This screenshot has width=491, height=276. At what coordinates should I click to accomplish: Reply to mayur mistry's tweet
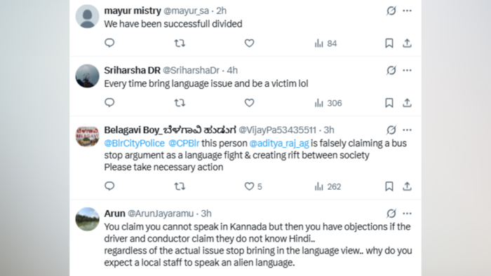click(x=109, y=43)
